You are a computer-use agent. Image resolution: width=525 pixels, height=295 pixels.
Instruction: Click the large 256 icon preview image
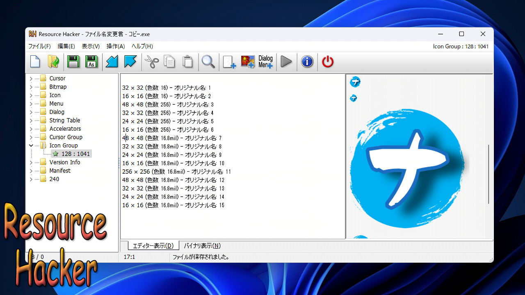[408, 168]
